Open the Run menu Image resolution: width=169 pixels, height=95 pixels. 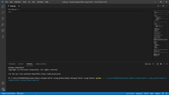(34, 2)
